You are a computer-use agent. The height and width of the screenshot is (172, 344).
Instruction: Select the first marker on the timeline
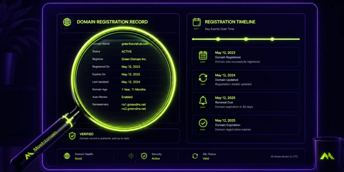tap(218, 39)
